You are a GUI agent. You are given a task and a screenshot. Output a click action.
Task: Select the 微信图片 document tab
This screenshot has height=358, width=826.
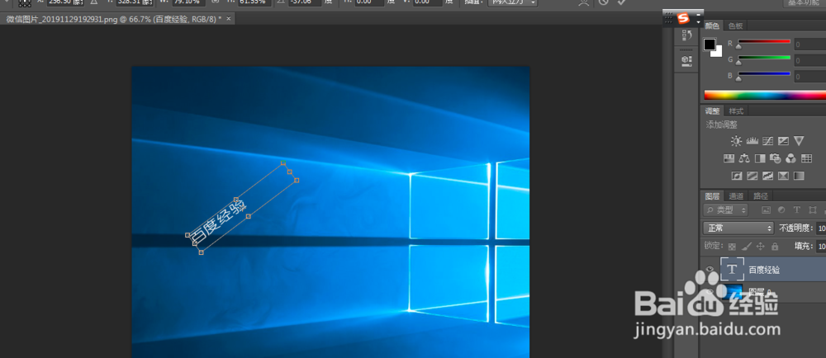pos(114,18)
